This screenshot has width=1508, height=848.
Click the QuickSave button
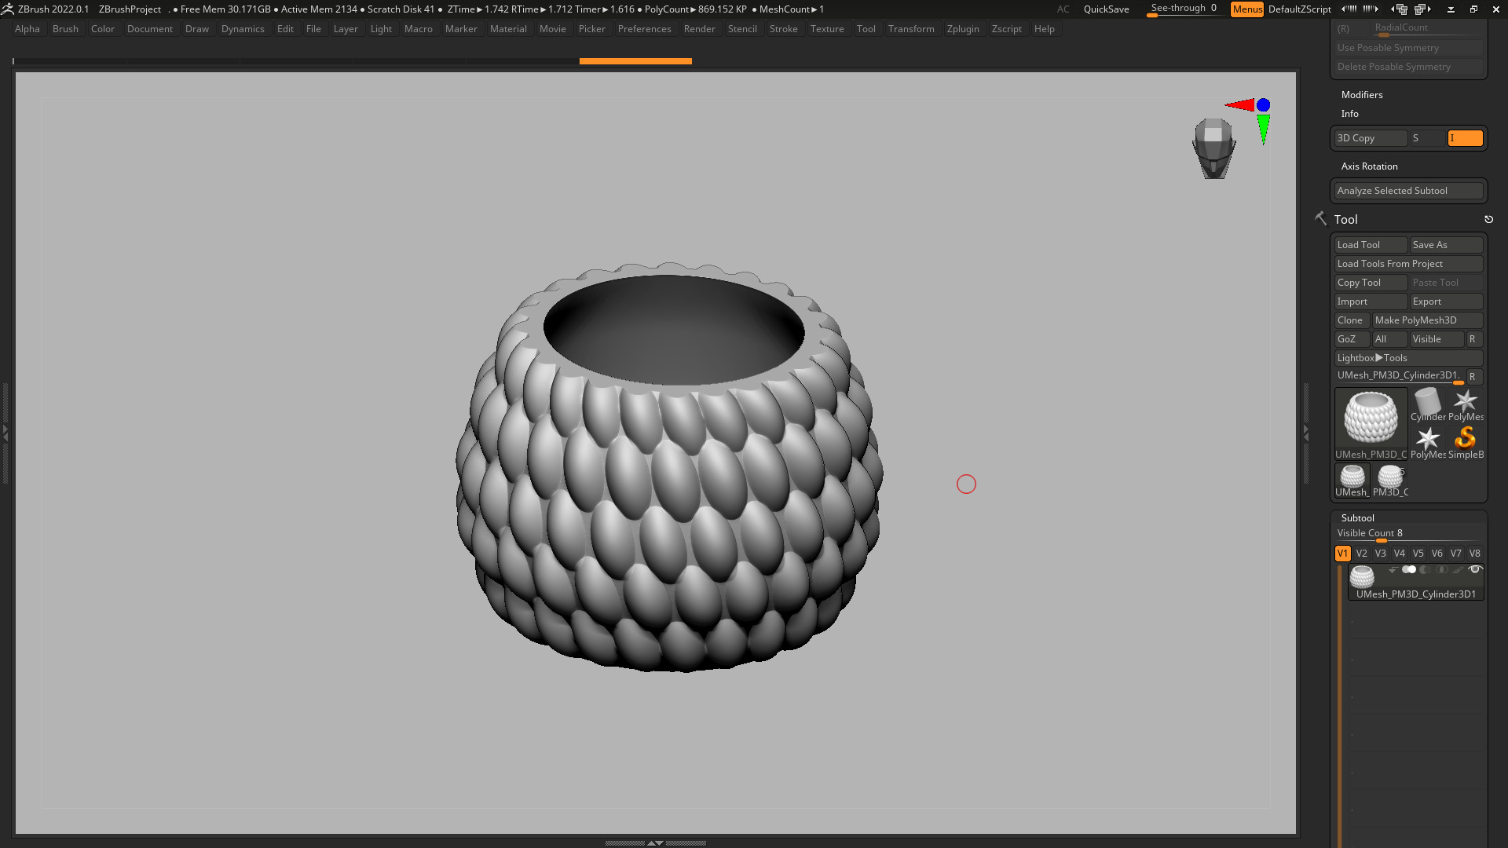(1106, 9)
